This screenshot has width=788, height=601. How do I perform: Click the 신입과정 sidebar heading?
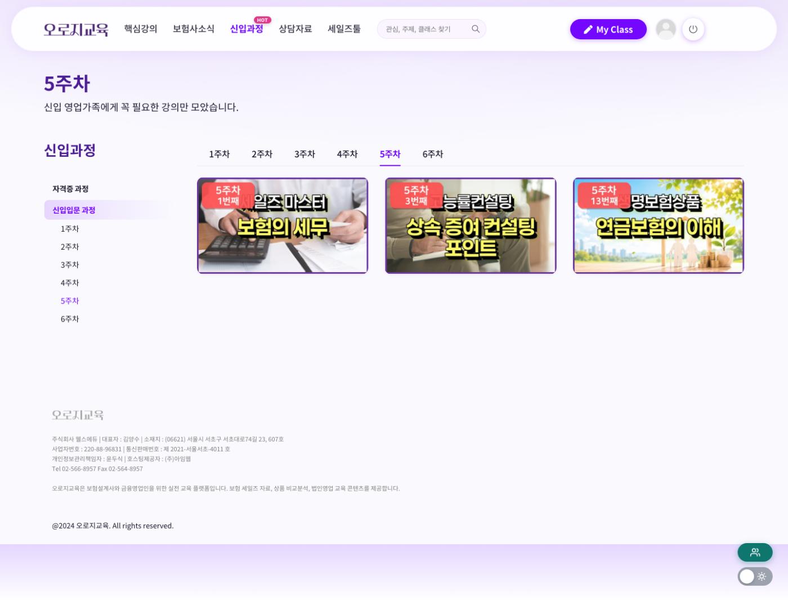[70, 150]
